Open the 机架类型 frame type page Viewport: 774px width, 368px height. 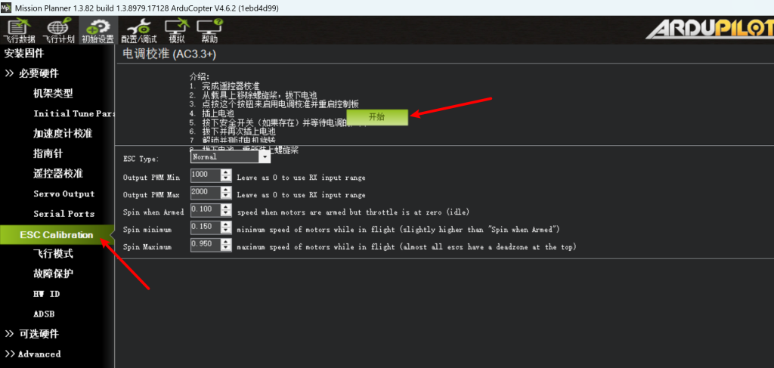tap(54, 94)
